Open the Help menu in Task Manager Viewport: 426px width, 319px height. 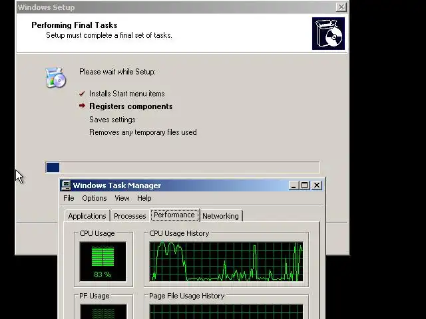(x=144, y=198)
